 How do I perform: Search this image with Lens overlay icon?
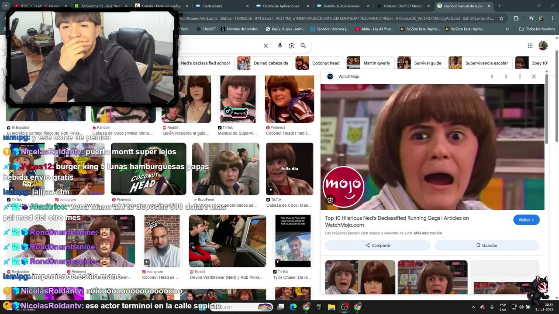(x=331, y=200)
